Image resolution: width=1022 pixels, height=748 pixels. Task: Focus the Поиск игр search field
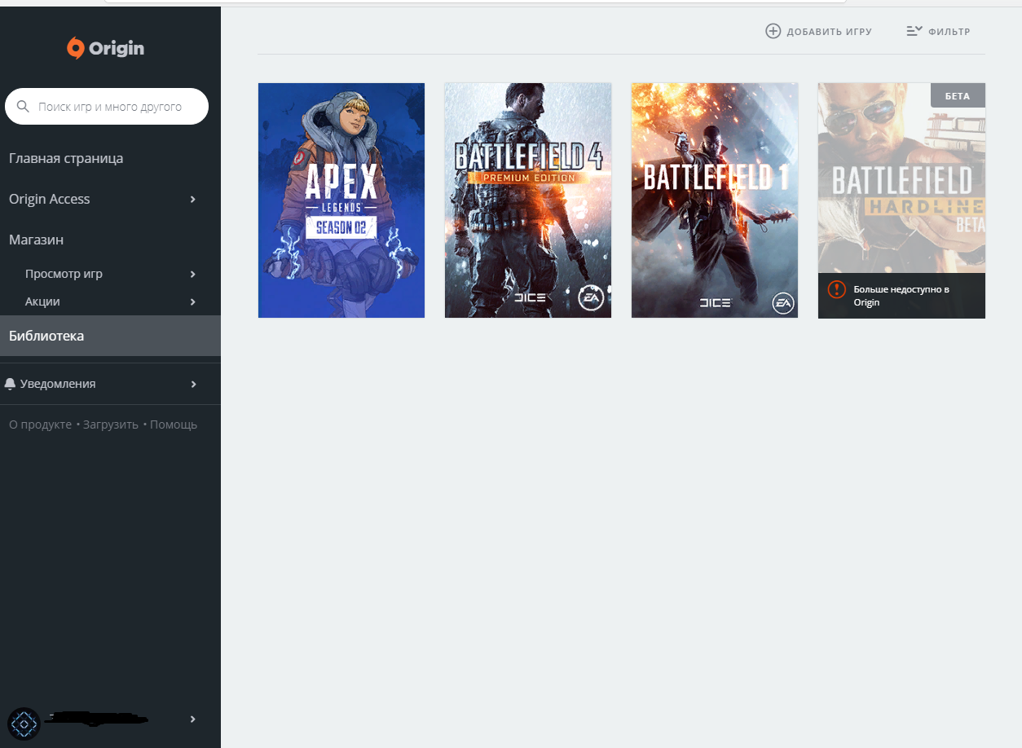[x=107, y=107]
